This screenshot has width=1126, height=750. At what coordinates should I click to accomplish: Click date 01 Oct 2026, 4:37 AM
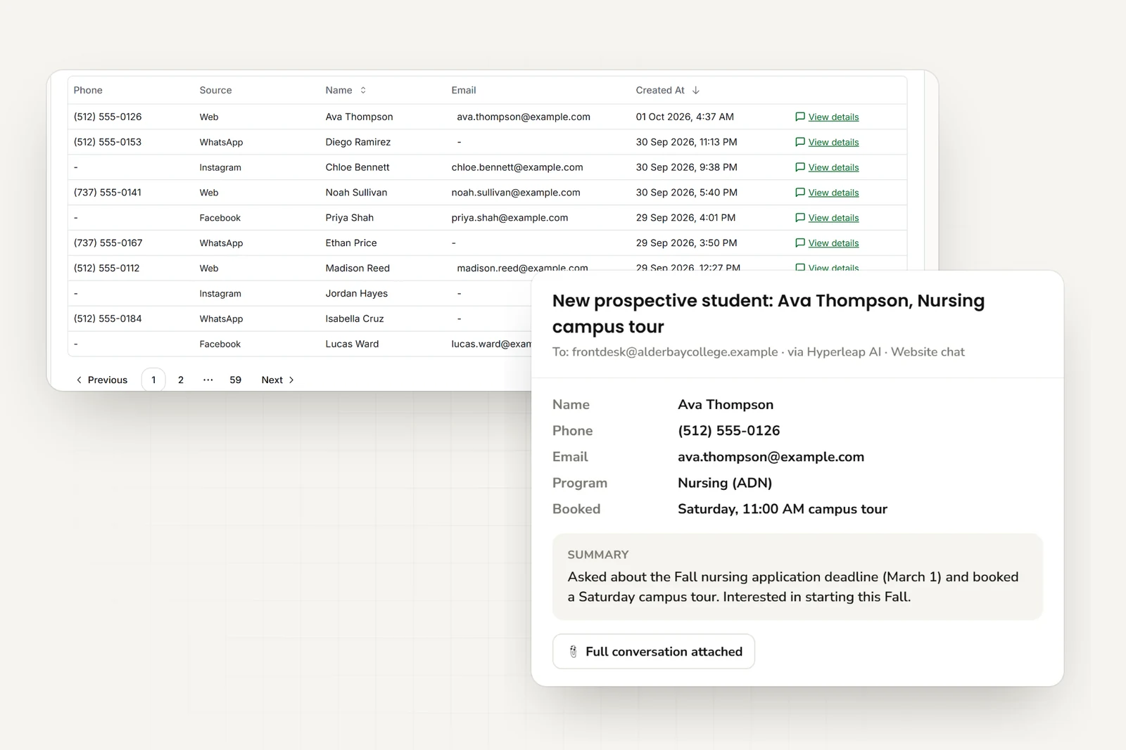pos(685,117)
